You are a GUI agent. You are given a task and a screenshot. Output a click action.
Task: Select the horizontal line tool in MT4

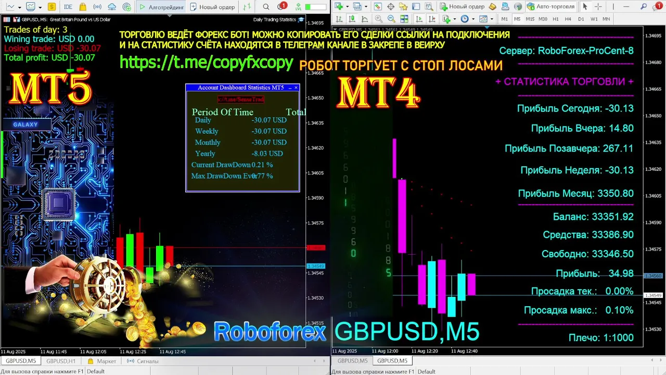coord(626,7)
